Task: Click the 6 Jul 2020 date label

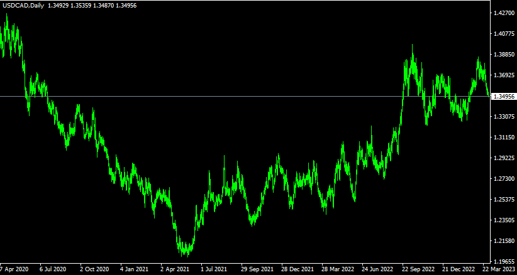Action: pyautogui.click(x=53, y=269)
